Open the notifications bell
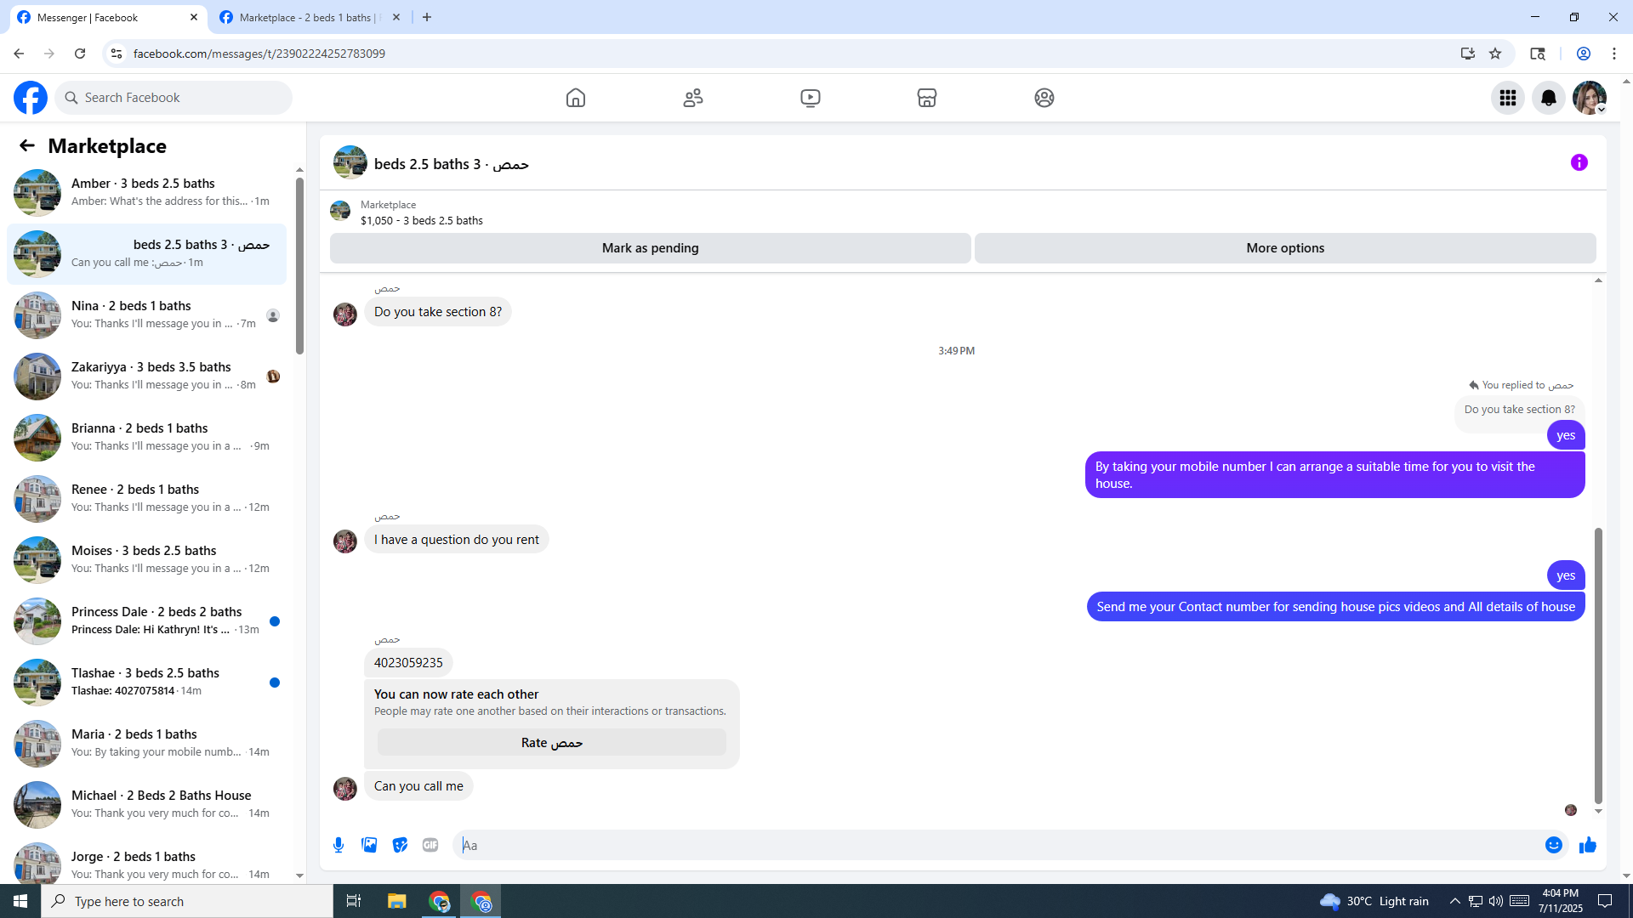Screen dimensions: 1633x918 point(1549,98)
